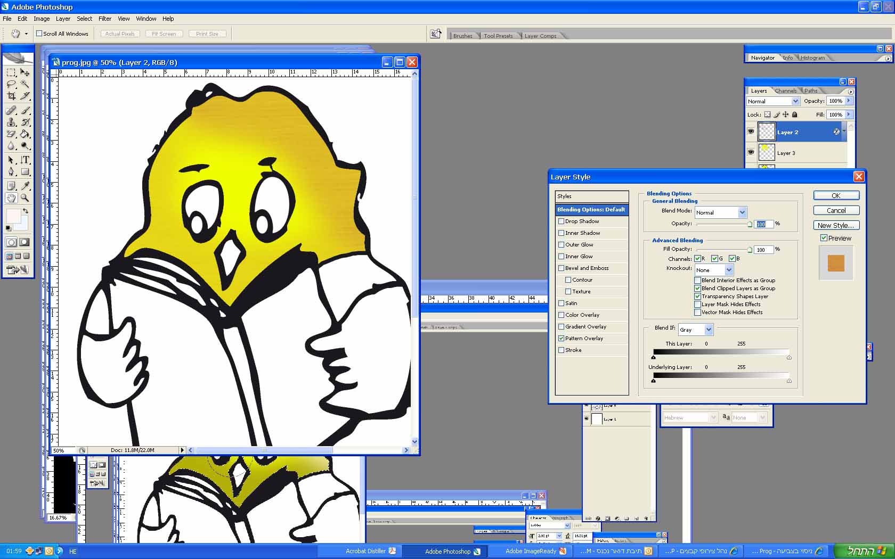Enable the Inner Shadow style checkbox
895x559 pixels.
tap(561, 233)
